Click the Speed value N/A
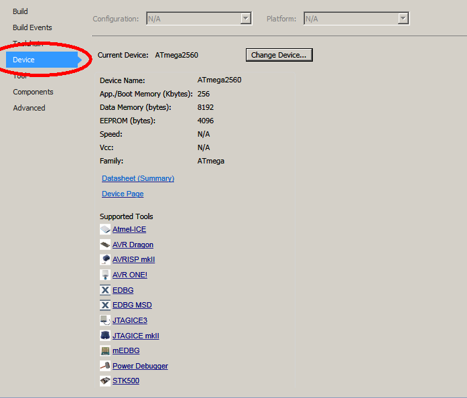The width and height of the screenshot is (467, 398). click(x=204, y=134)
